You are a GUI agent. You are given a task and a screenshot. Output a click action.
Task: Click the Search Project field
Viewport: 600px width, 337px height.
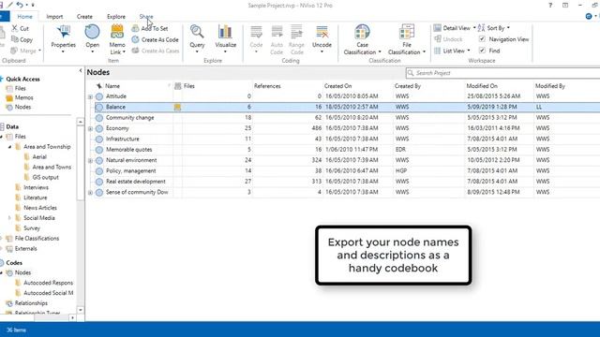click(503, 73)
